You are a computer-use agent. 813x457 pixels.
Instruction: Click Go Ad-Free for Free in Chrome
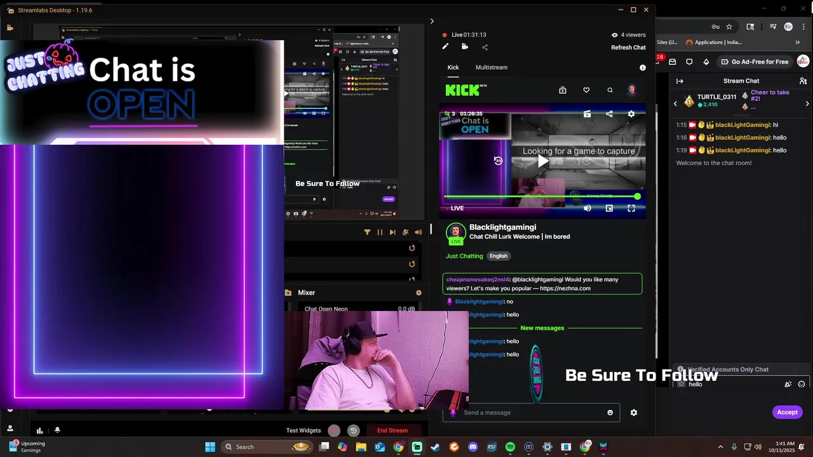755,62
